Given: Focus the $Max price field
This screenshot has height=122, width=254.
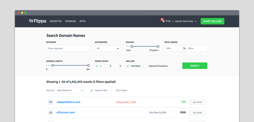Looking at the screenshot, I should 197,48.
